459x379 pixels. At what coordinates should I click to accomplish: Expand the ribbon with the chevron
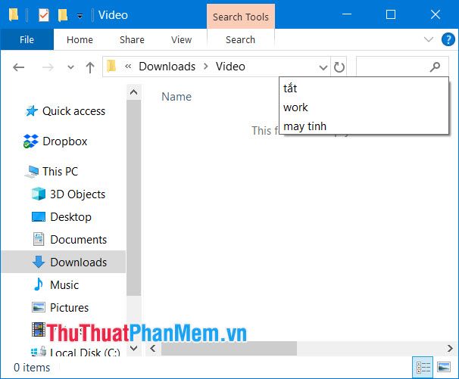(429, 39)
